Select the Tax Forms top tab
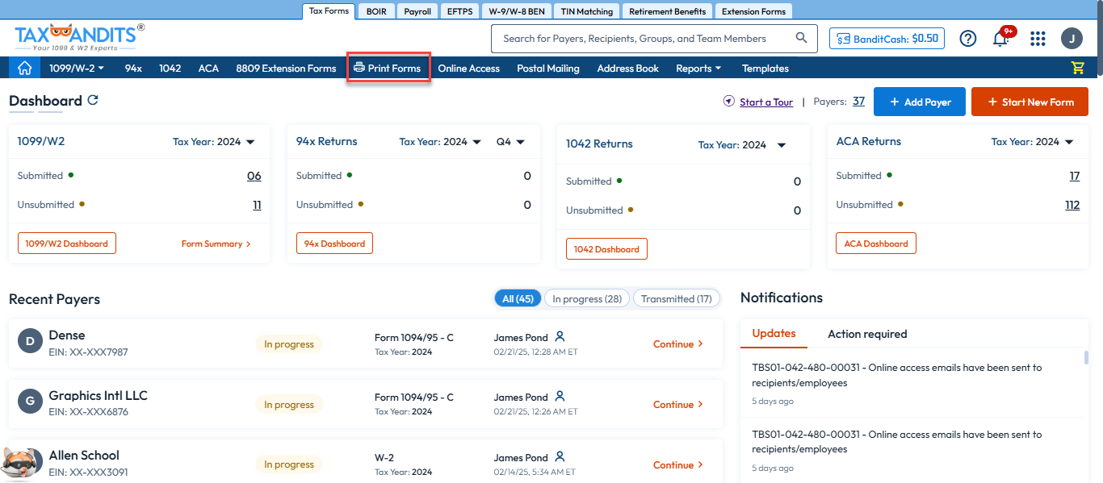This screenshot has height=483, width=1103. click(329, 11)
